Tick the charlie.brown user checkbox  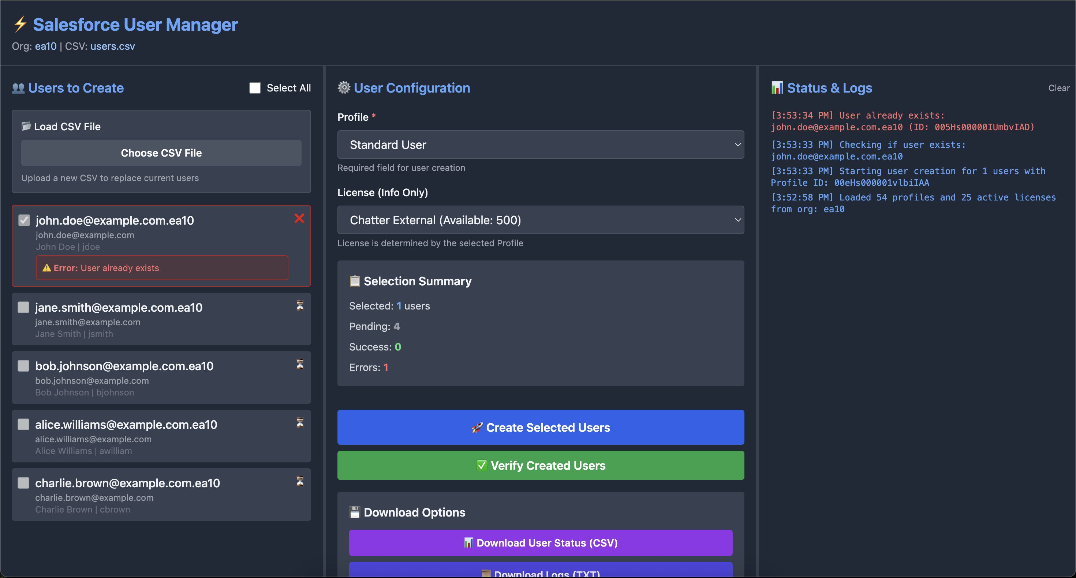click(23, 483)
